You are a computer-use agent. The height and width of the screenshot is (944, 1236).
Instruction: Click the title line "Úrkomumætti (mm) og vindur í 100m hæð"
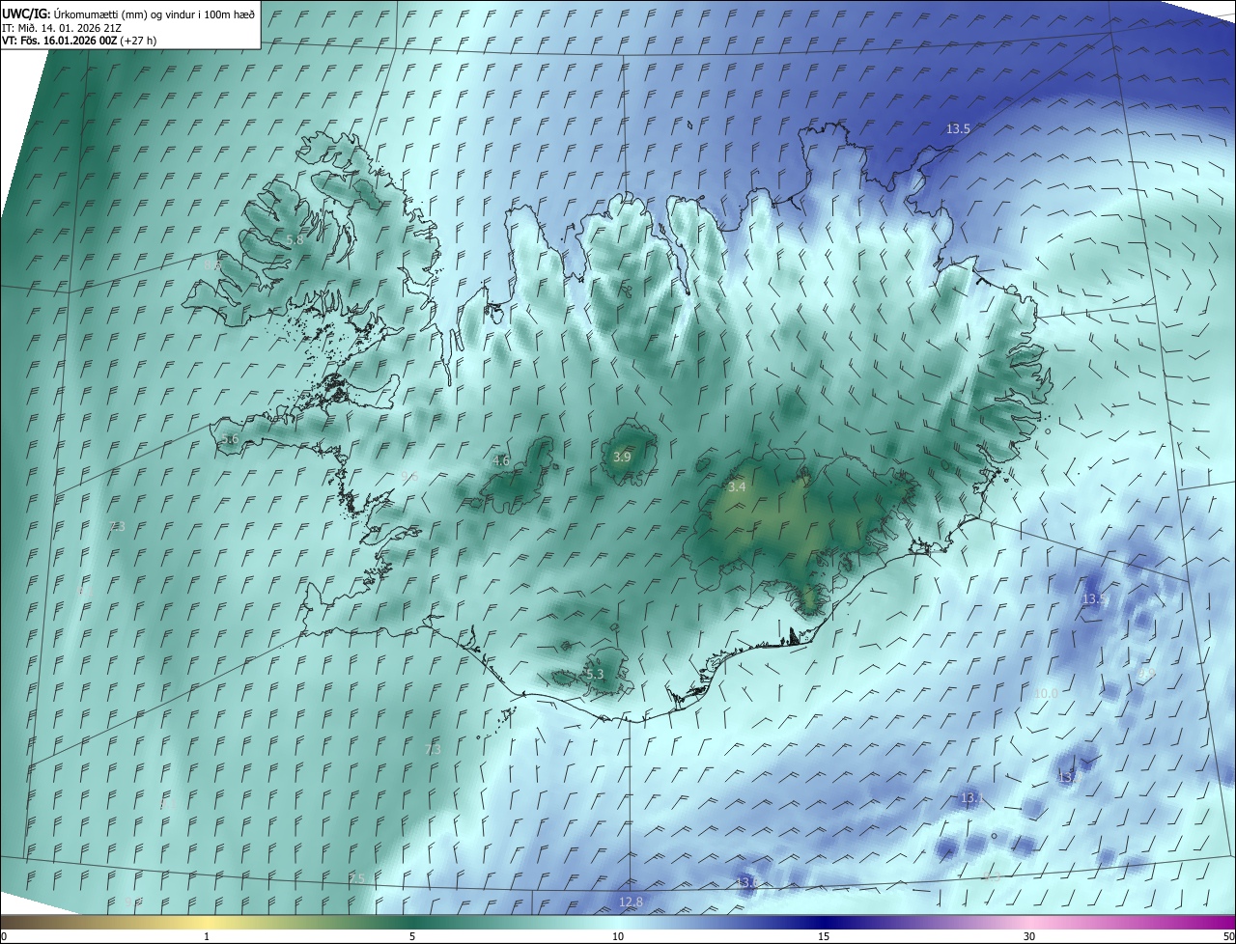pyautogui.click(x=155, y=14)
